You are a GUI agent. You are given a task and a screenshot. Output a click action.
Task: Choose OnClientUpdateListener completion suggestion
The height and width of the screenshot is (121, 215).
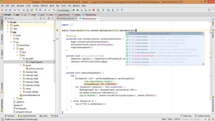click(164, 52)
